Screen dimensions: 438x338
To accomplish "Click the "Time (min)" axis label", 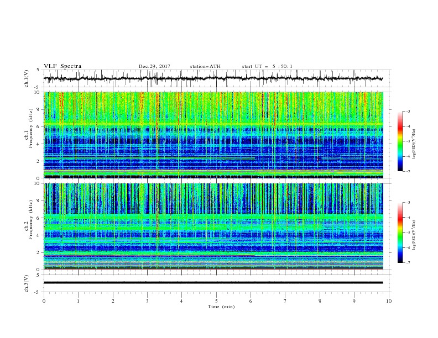I will 221,307.
